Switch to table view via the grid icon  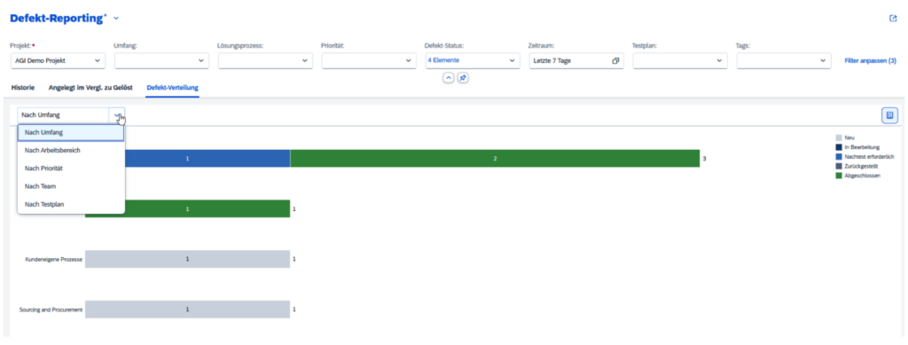point(890,115)
